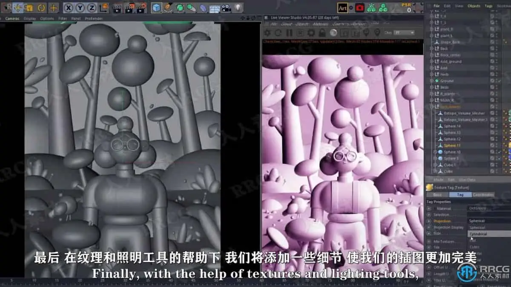
Task: Click the clay mode sphere icon
Action: coord(334,33)
